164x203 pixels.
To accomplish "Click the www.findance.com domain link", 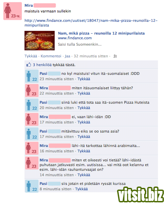I will (x=75, y=38).
